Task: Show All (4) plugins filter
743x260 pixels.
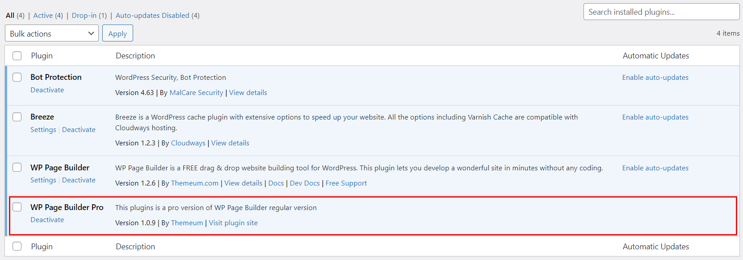Action: [15, 16]
